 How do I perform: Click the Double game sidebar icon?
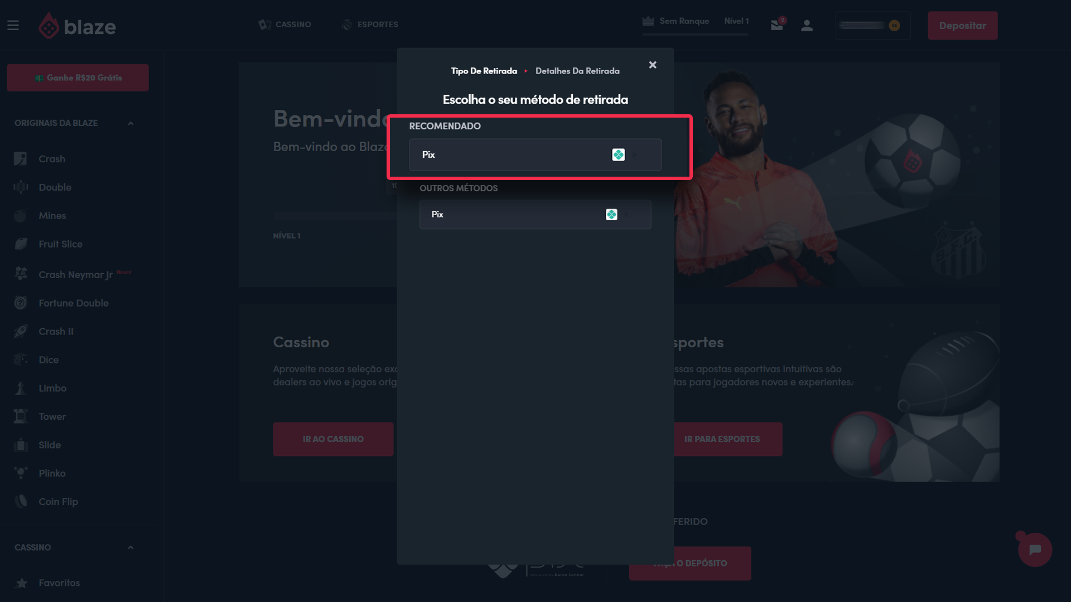pyautogui.click(x=21, y=187)
